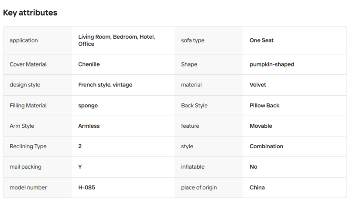Viewport: 349px width, 203px height.
Task: Click the Reclining Type label
Action: tap(28, 146)
